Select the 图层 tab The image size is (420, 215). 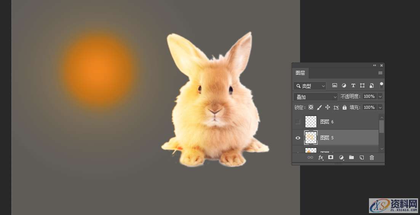coord(300,73)
